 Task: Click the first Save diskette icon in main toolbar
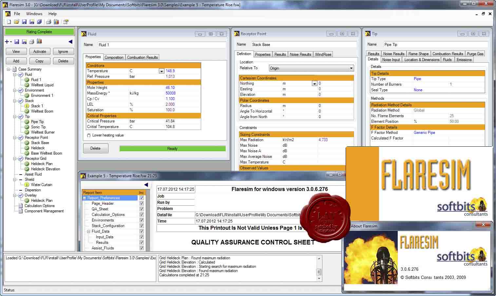click(24, 22)
